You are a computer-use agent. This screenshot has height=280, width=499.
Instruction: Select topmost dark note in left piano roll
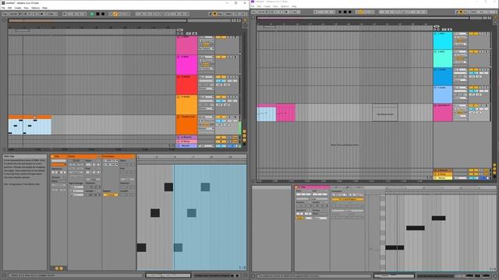pos(168,187)
